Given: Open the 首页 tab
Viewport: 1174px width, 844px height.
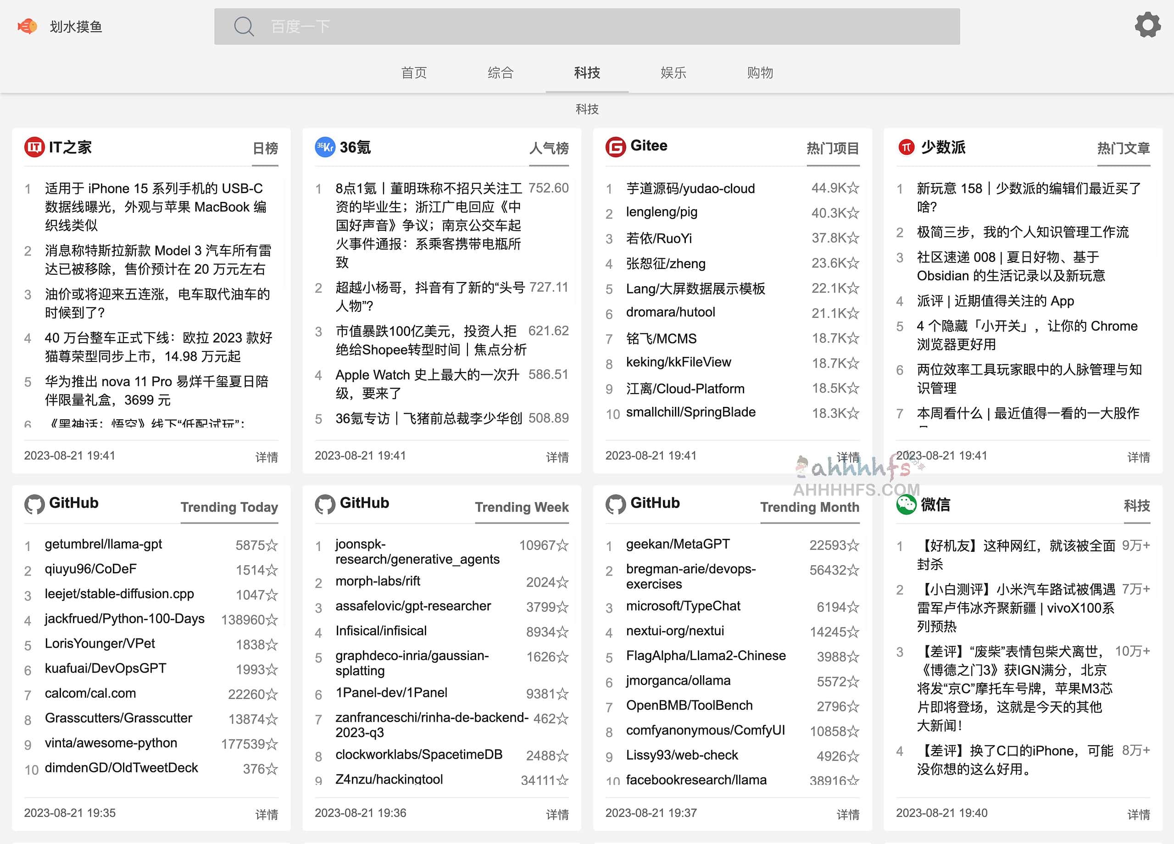Looking at the screenshot, I should pyautogui.click(x=414, y=73).
